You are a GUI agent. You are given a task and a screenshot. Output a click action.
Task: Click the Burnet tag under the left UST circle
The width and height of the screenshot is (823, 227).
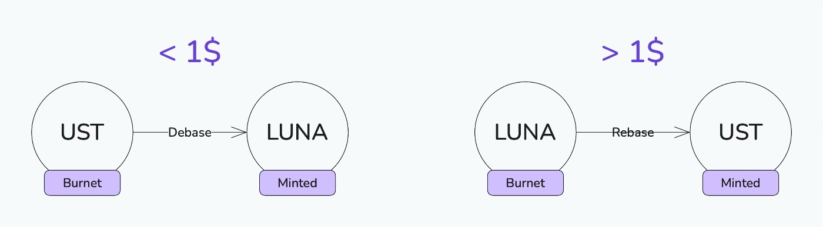pyautogui.click(x=82, y=183)
